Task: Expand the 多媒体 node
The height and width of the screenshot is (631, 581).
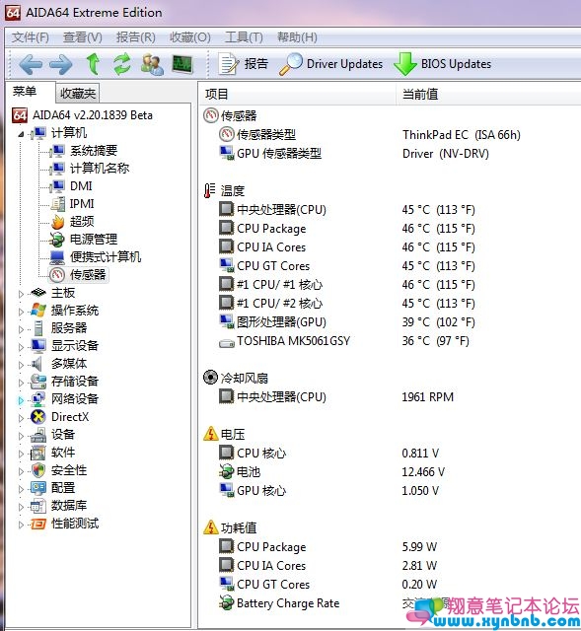Action: click(x=21, y=365)
